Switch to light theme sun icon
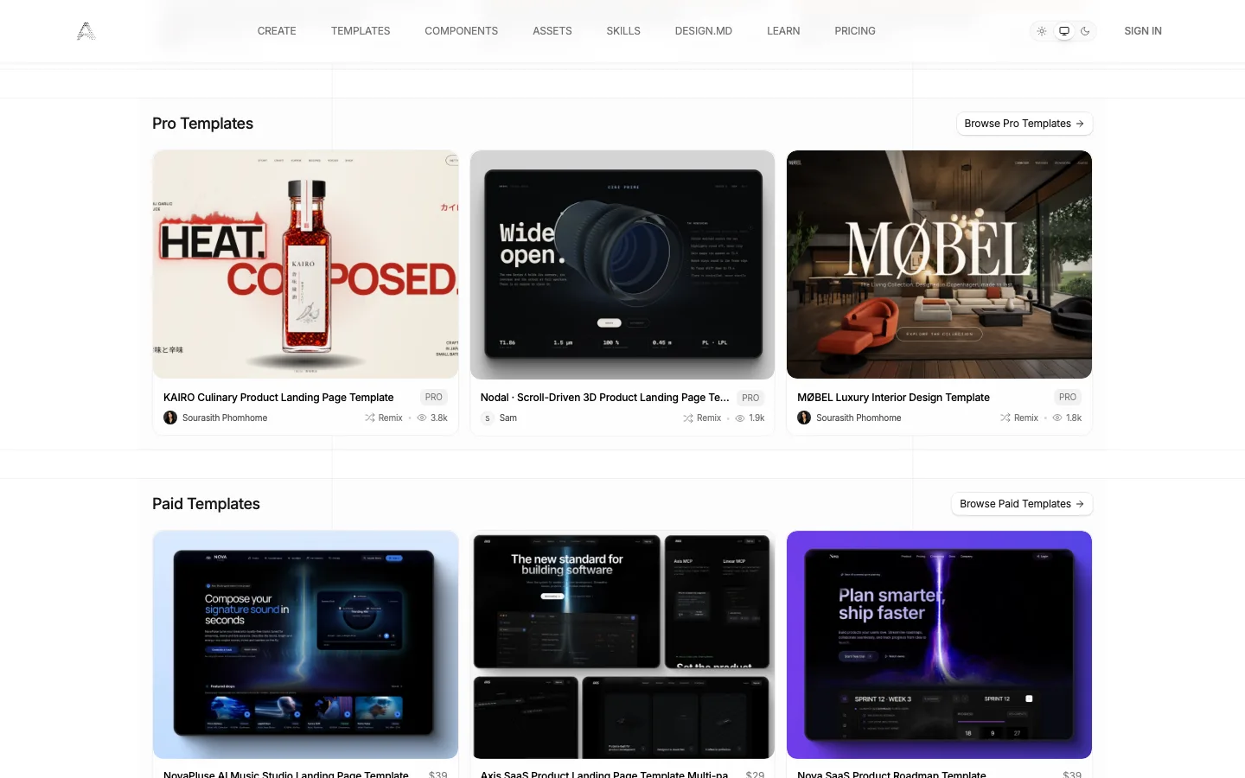Screen dimensions: 1245x778 click(x=1042, y=31)
